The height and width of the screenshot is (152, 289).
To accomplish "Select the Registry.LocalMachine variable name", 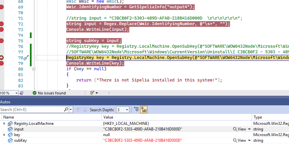I will [34, 124].
